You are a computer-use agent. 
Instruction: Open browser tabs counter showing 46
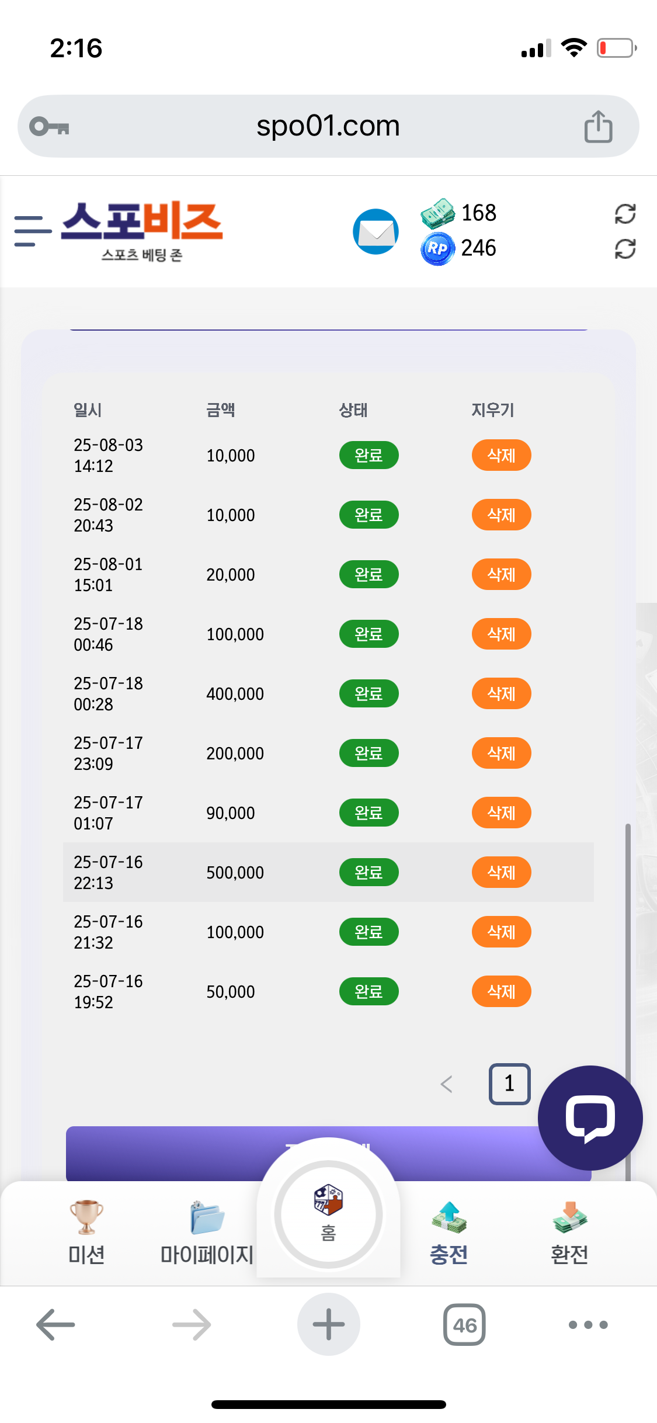coord(464,1324)
